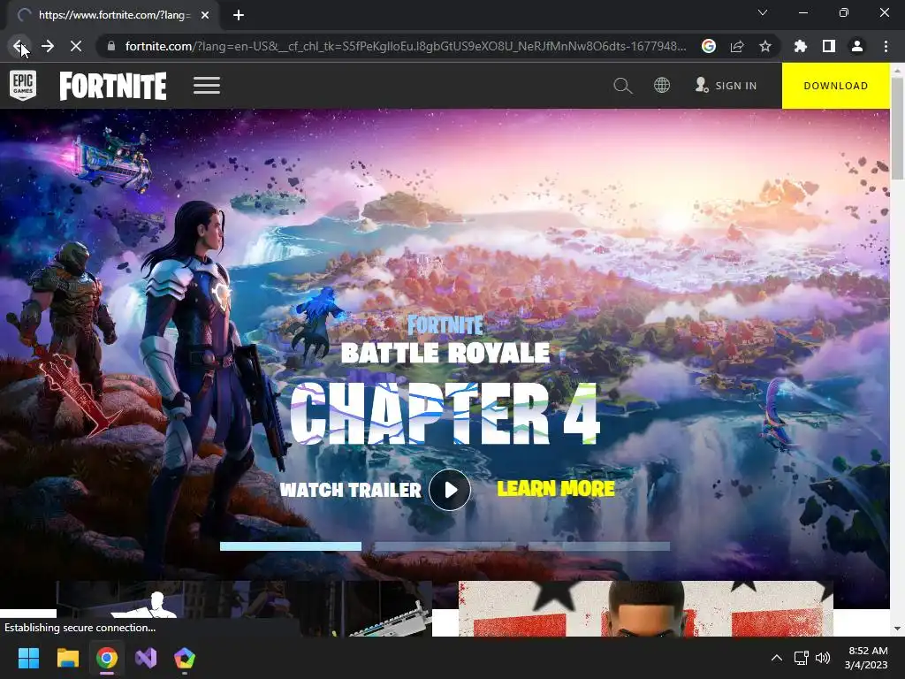Viewport: 905px width, 679px height.
Task: Open the colorful pentagon taskbar app
Action: [185, 658]
